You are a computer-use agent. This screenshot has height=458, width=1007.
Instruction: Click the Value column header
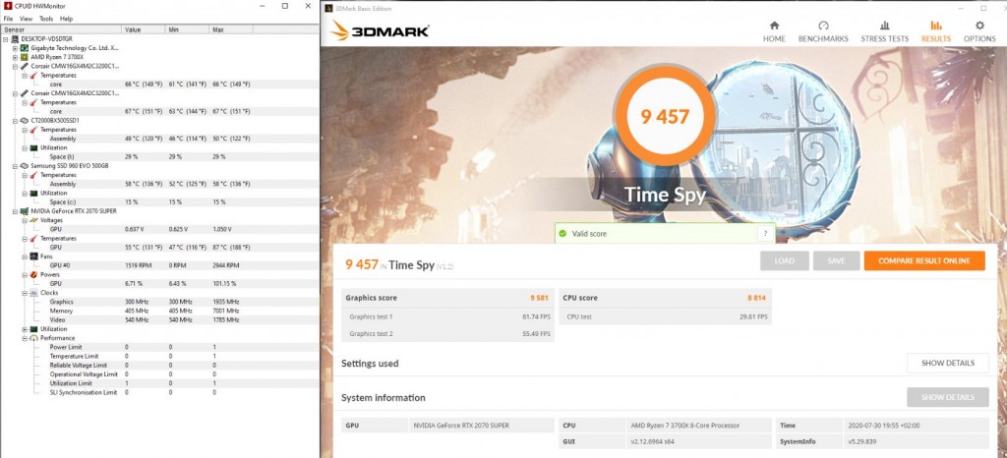144,29
